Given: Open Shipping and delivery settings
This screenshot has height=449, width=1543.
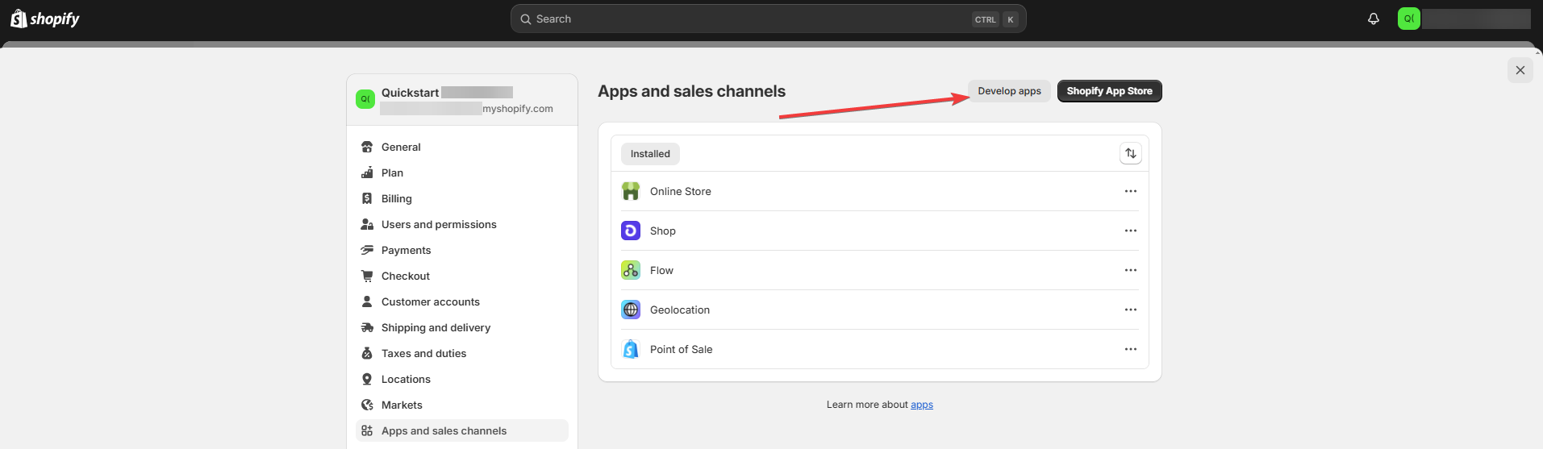Looking at the screenshot, I should click(436, 327).
